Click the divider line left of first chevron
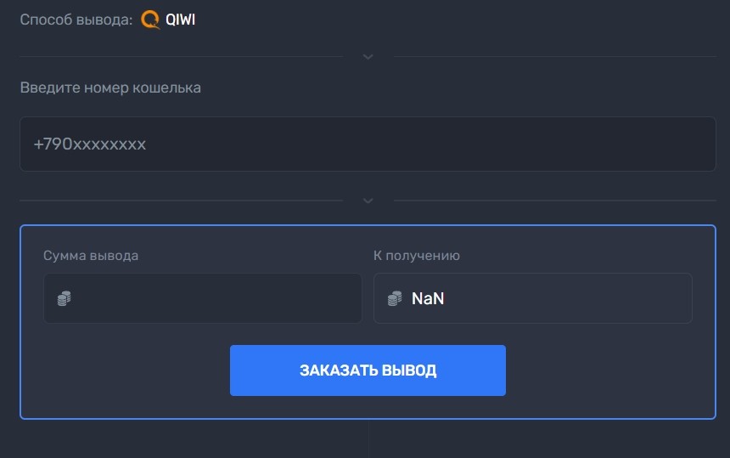730x458 pixels. coord(181,57)
